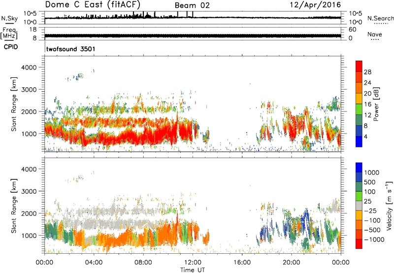Click the power panel 'Slant Range [km]' label

click(14, 104)
